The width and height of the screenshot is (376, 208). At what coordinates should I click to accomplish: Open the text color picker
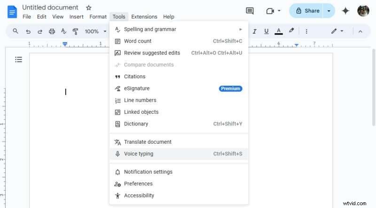click(x=279, y=31)
